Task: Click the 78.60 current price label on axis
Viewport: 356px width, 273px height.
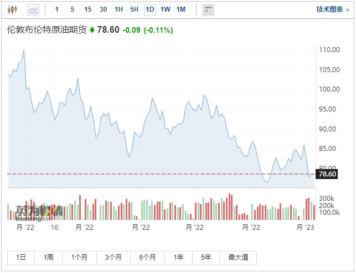Action: (x=327, y=174)
